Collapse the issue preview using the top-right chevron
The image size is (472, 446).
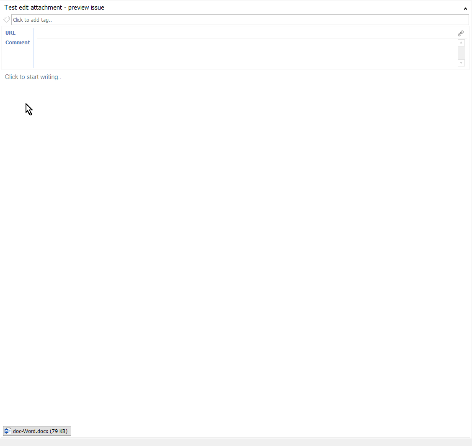[465, 8]
